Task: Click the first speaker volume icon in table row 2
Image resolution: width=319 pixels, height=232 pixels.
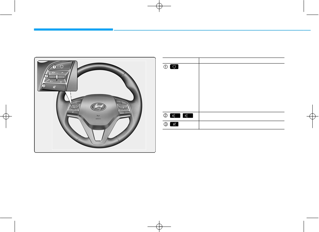Action: coord(175,116)
